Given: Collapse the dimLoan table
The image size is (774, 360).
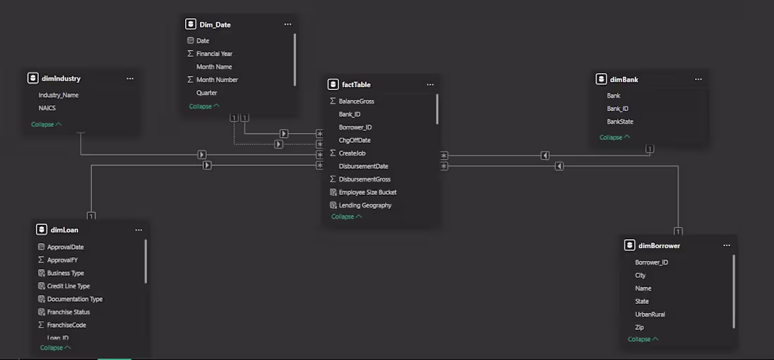Looking at the screenshot, I should pos(56,347).
